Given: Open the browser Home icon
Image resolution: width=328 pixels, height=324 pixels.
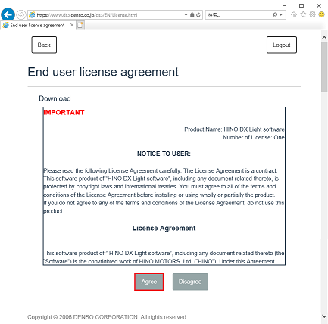Looking at the screenshot, I should click(294, 14).
